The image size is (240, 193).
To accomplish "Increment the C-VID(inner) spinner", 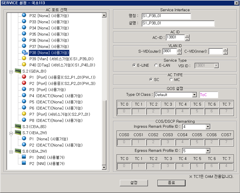I will coord(225,50).
